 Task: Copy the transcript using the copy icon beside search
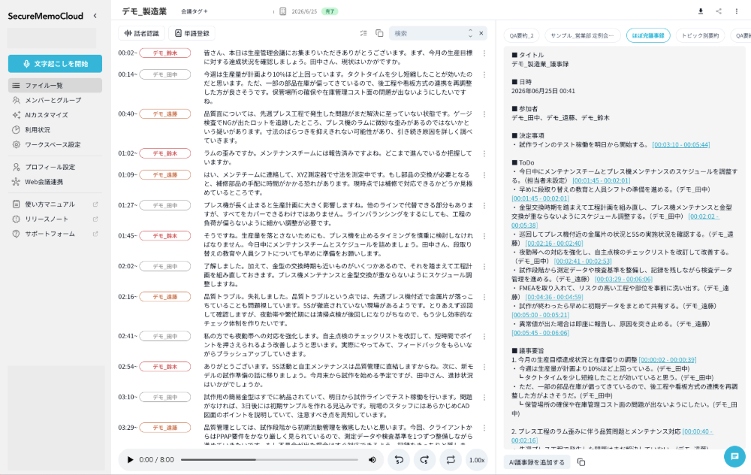tap(379, 33)
